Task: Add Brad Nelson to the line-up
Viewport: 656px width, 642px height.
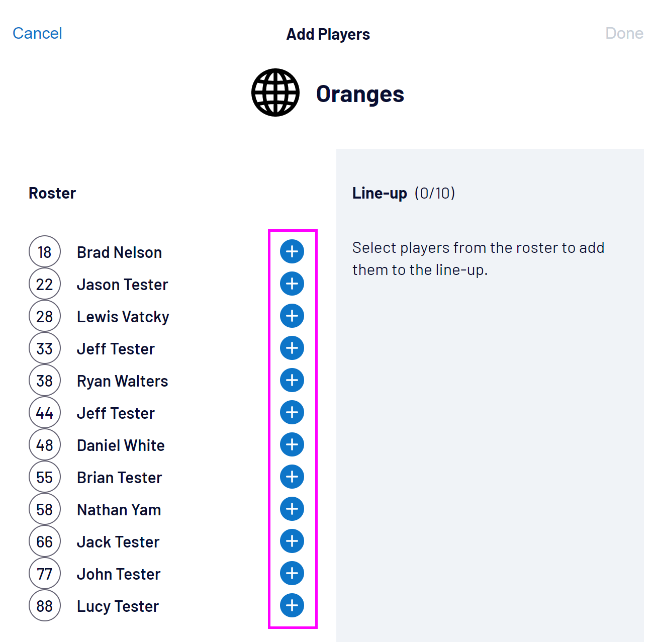Action: click(x=292, y=251)
